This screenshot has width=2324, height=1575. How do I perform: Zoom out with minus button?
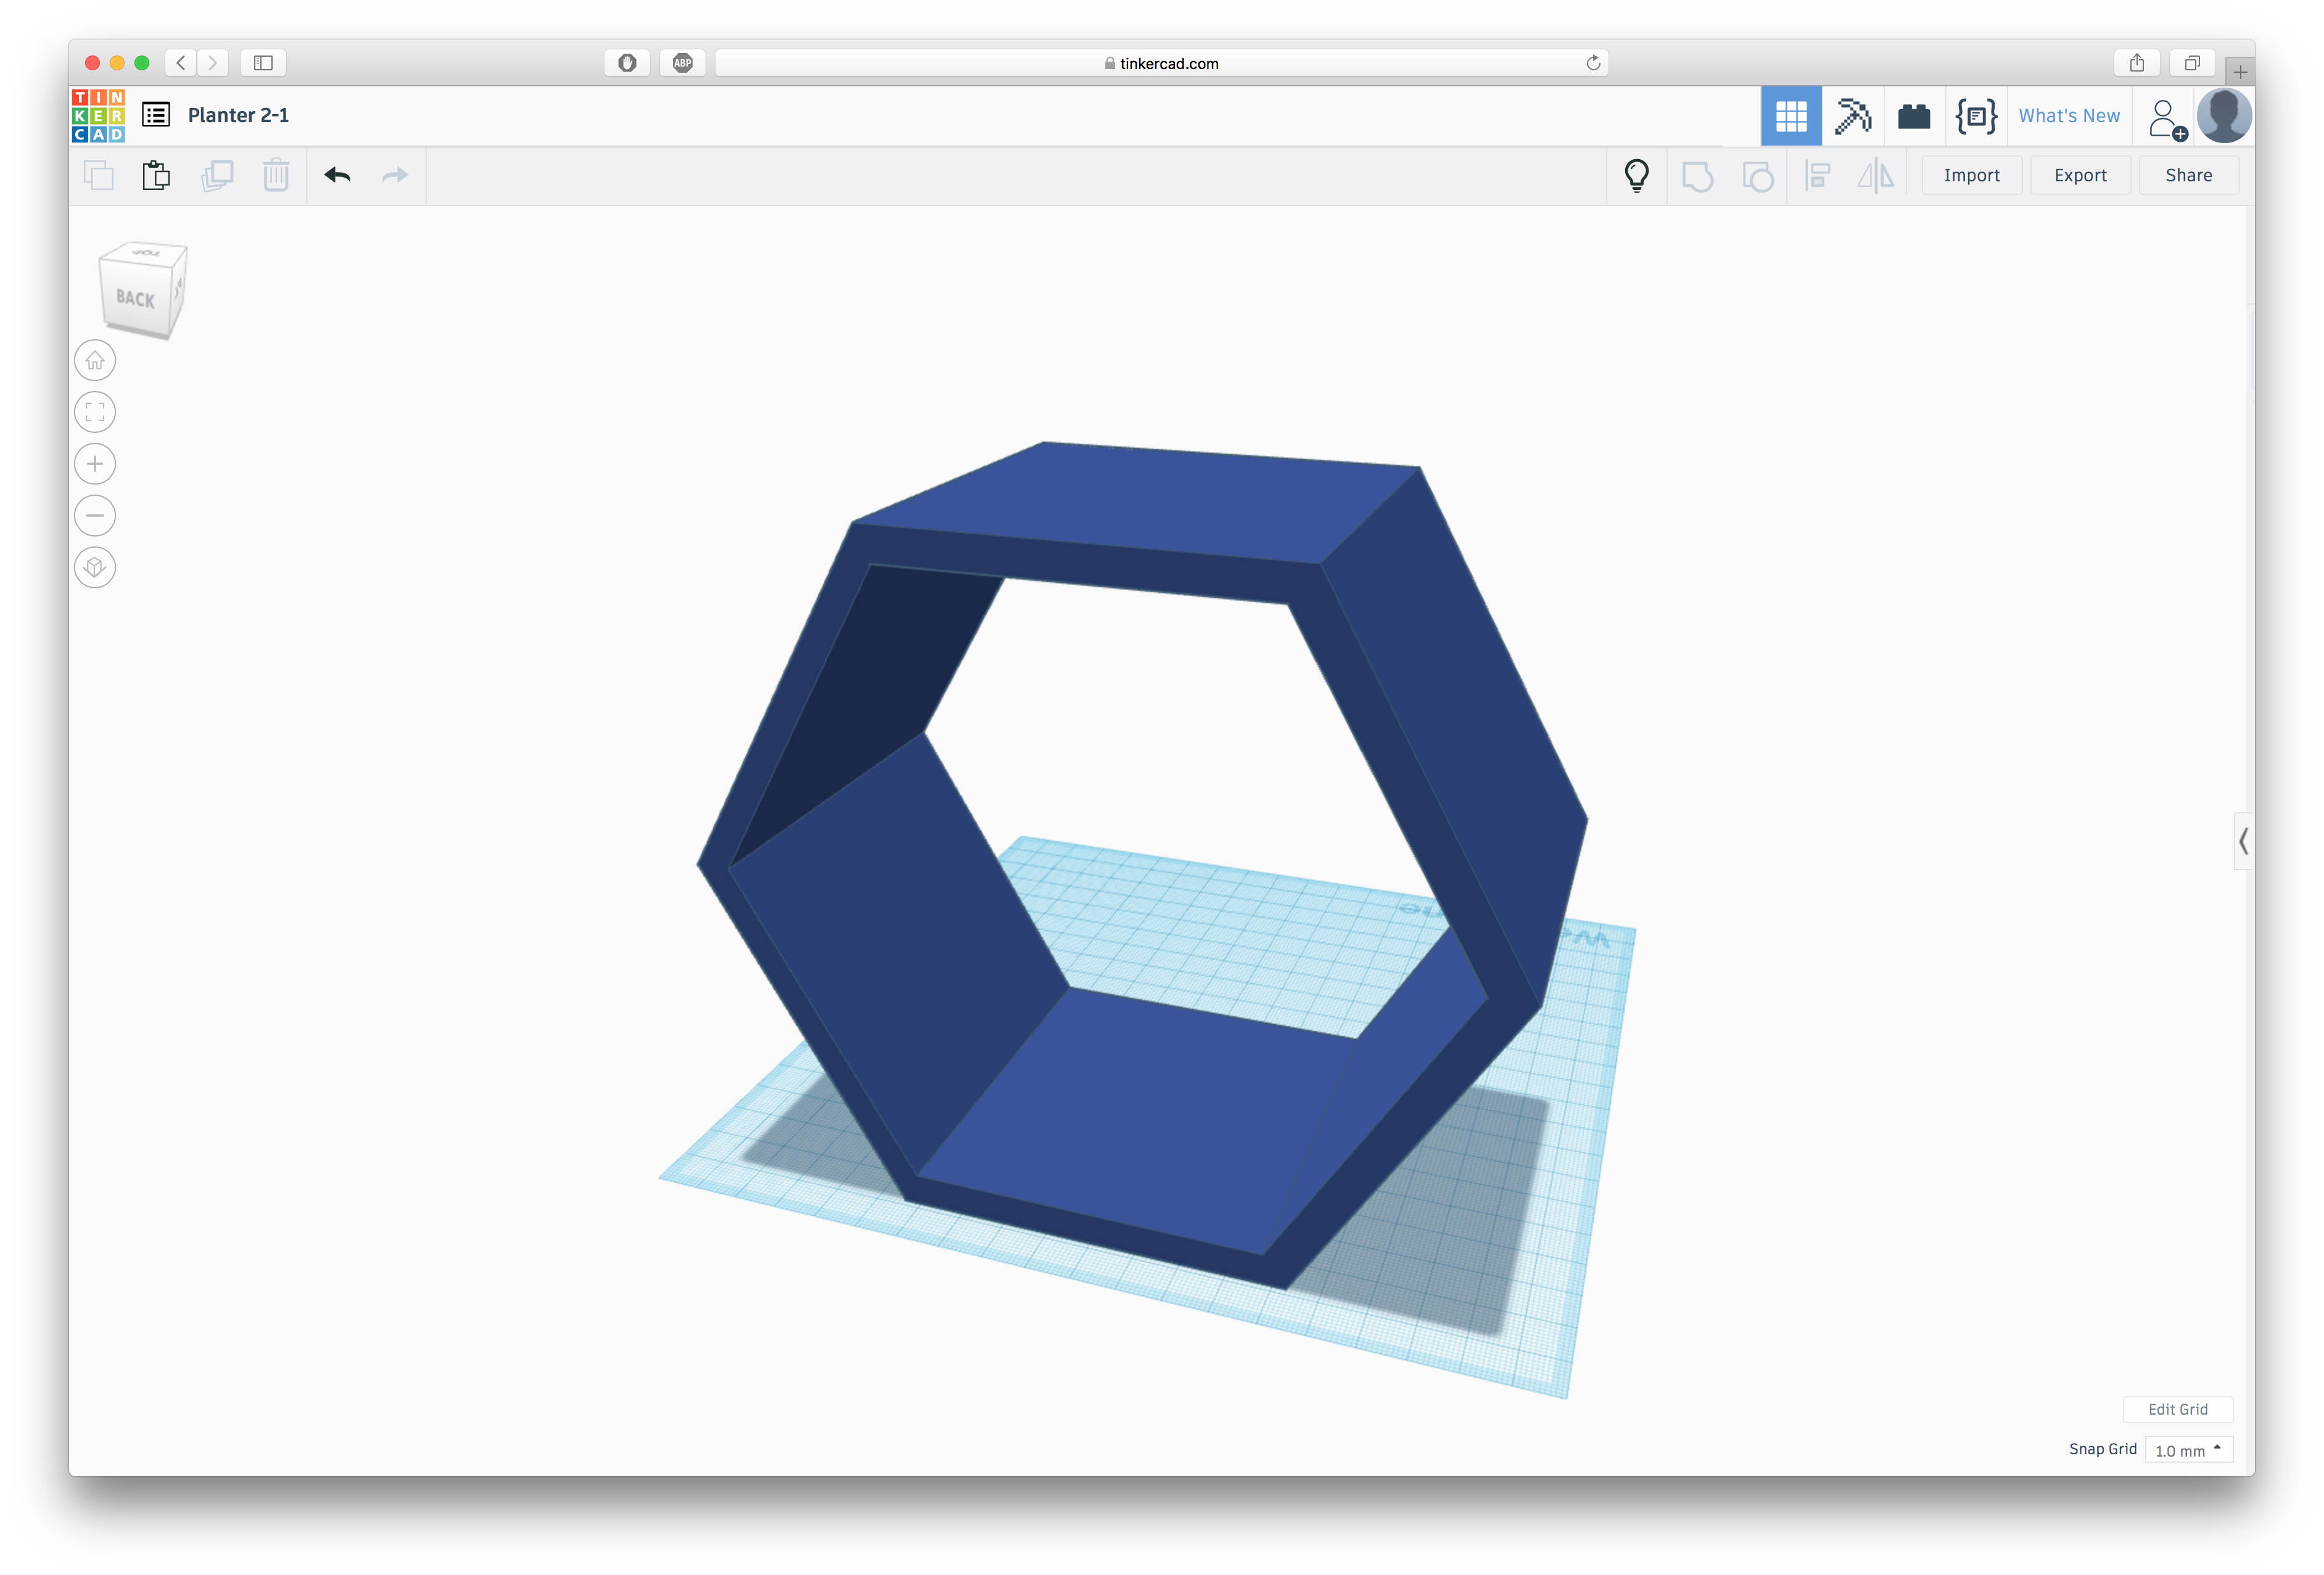pos(95,516)
